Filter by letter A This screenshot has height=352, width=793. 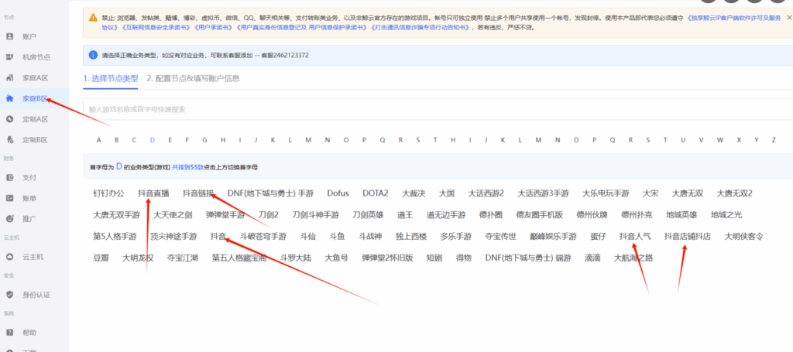tap(99, 140)
